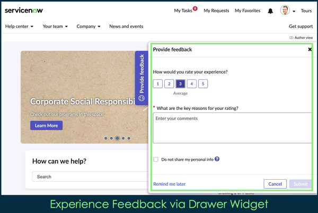318x213 pixels.
Task: Click the vertical Provide feedback tab
Action: 142,78
